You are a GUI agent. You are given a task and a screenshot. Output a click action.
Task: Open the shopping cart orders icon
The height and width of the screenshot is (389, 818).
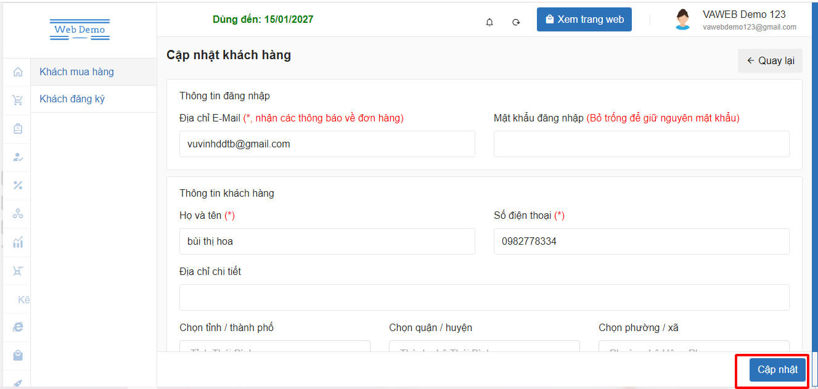[x=18, y=100]
